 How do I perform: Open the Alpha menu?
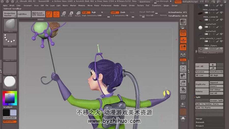click(x=5, y=6)
